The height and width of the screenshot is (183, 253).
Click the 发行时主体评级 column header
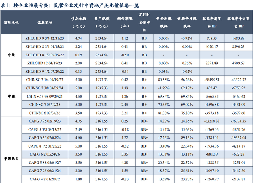tap(144, 22)
